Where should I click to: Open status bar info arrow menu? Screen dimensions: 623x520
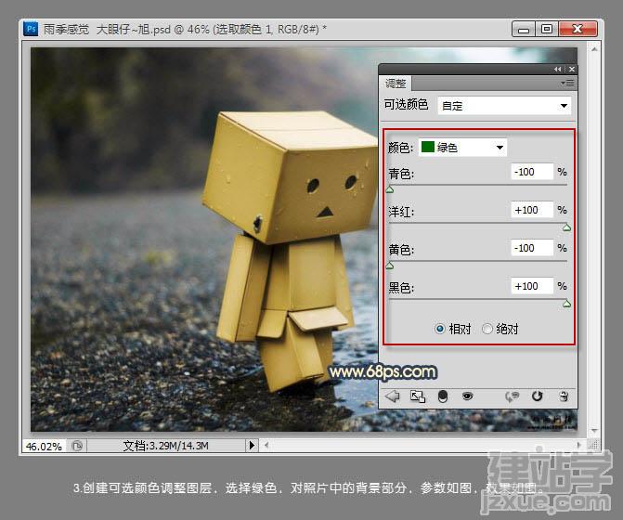tap(252, 446)
